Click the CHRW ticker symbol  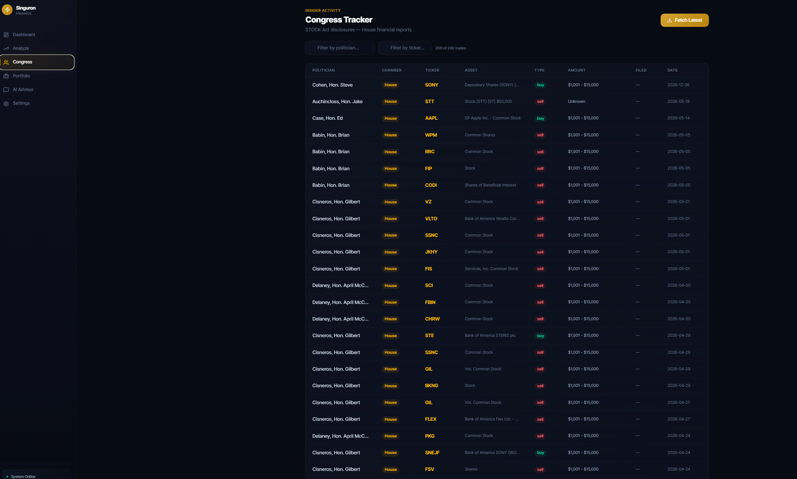pyautogui.click(x=432, y=319)
